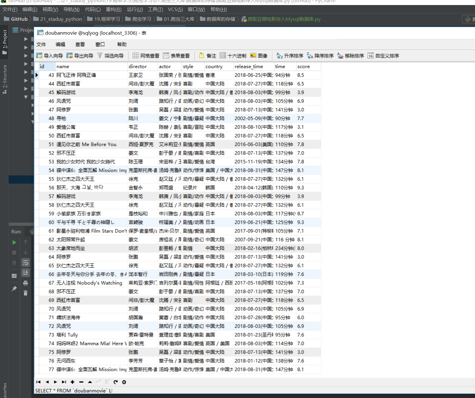Viewport: 475px width, 398px height.
Task: Rerun the script with green play button
Action: pos(14,242)
